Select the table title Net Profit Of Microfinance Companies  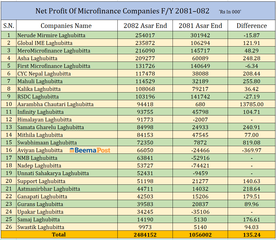tap(122, 11)
